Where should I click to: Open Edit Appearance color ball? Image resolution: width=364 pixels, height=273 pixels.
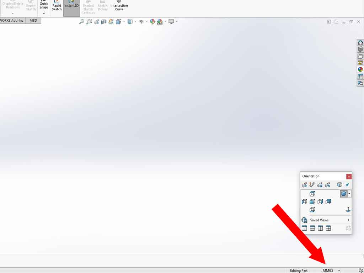click(x=152, y=22)
